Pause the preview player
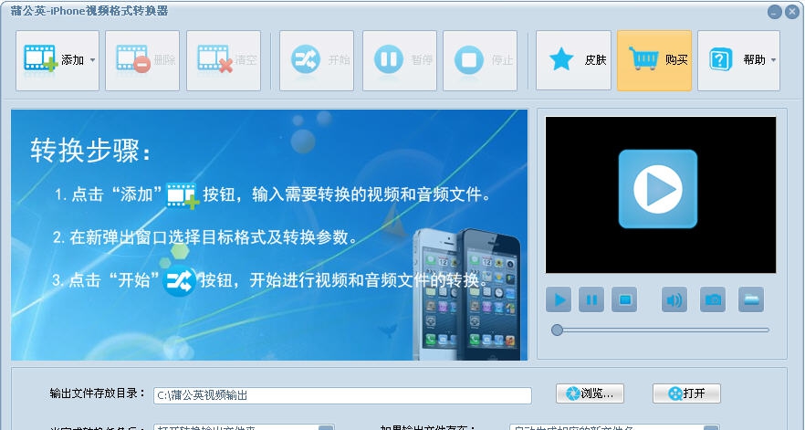The image size is (805, 430). pyautogui.click(x=591, y=299)
